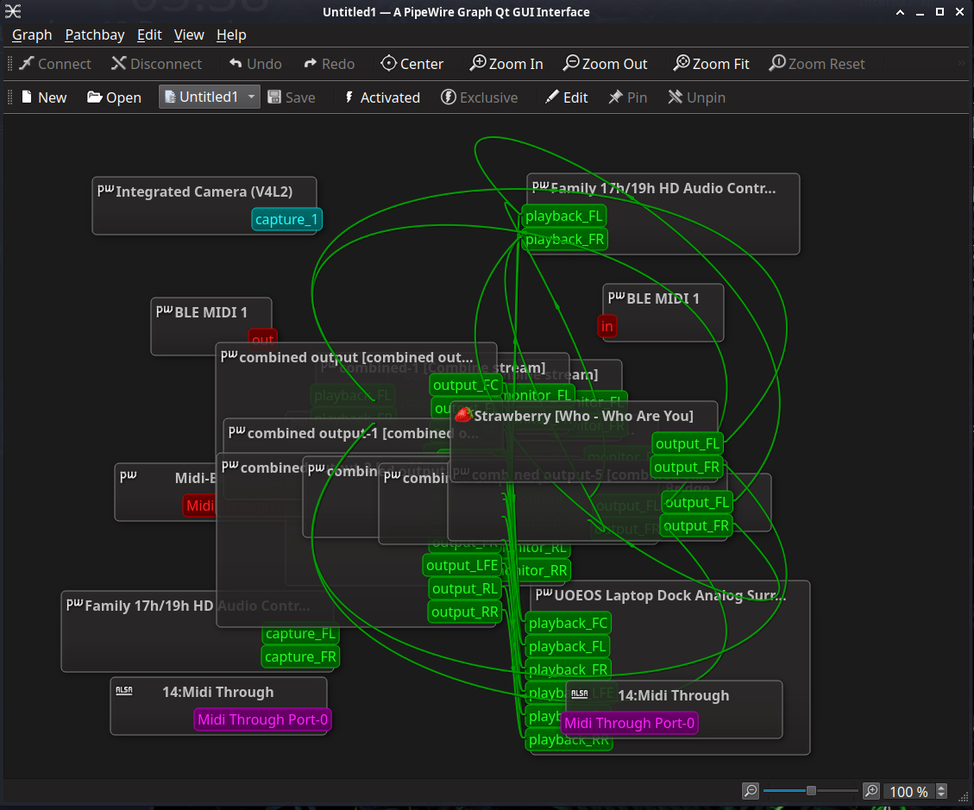Click the Connect toolbar button
This screenshot has height=810, width=974.
54,64
